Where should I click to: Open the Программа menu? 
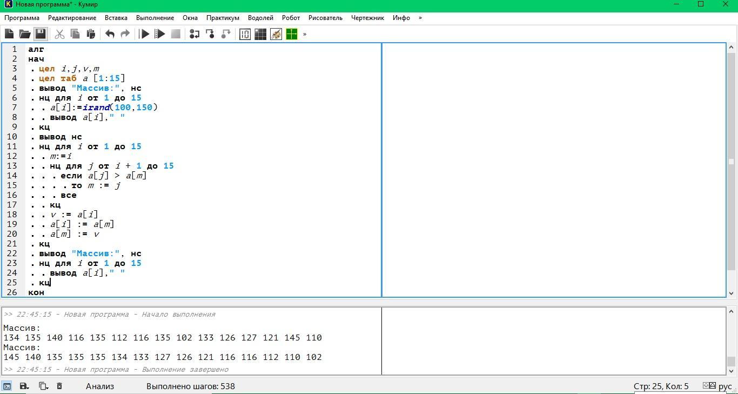(22, 18)
